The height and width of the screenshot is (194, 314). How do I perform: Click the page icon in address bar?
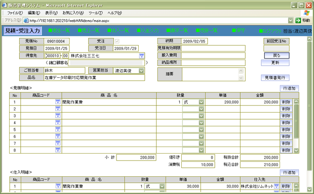(x=26, y=21)
